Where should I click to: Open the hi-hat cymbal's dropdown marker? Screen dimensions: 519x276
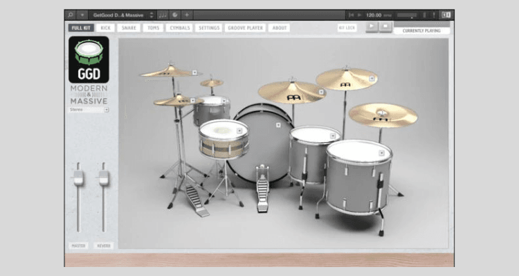pos(192,100)
